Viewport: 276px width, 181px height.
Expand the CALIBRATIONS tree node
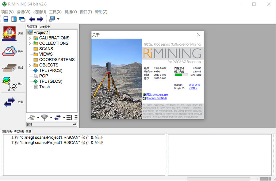coord(29,38)
